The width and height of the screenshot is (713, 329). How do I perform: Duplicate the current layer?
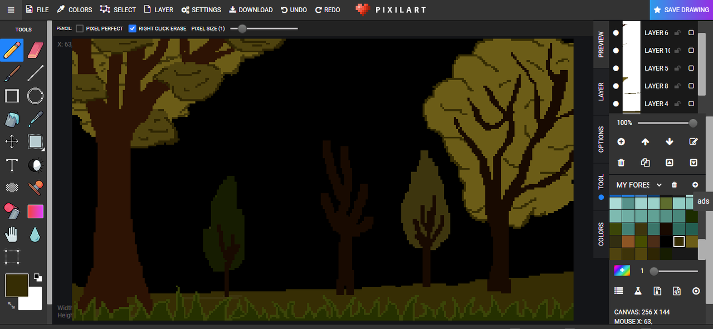(x=645, y=163)
